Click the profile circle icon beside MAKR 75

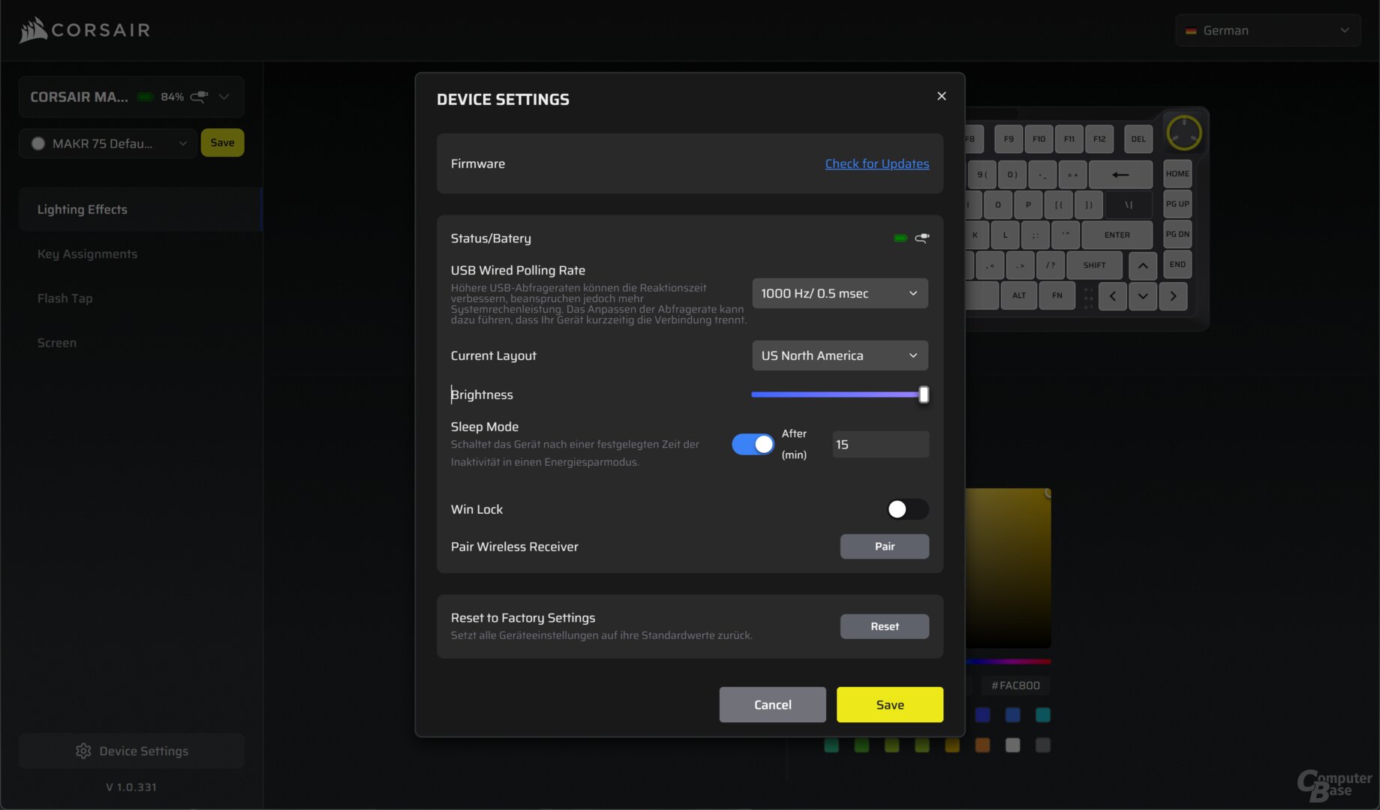click(x=38, y=143)
